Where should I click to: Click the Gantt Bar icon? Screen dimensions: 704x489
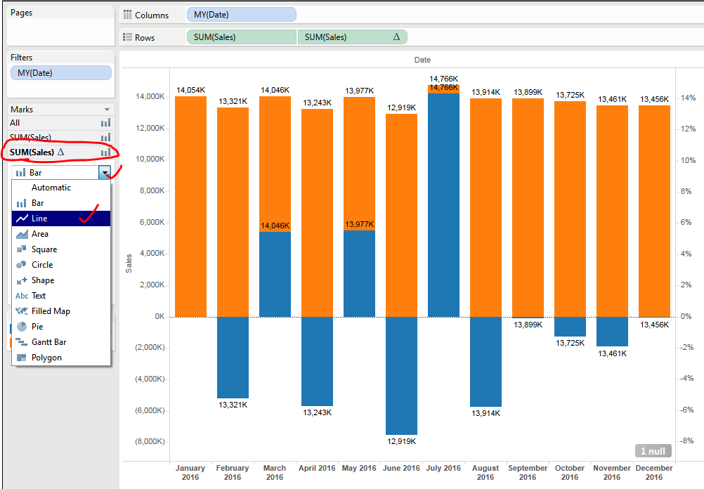[22, 342]
